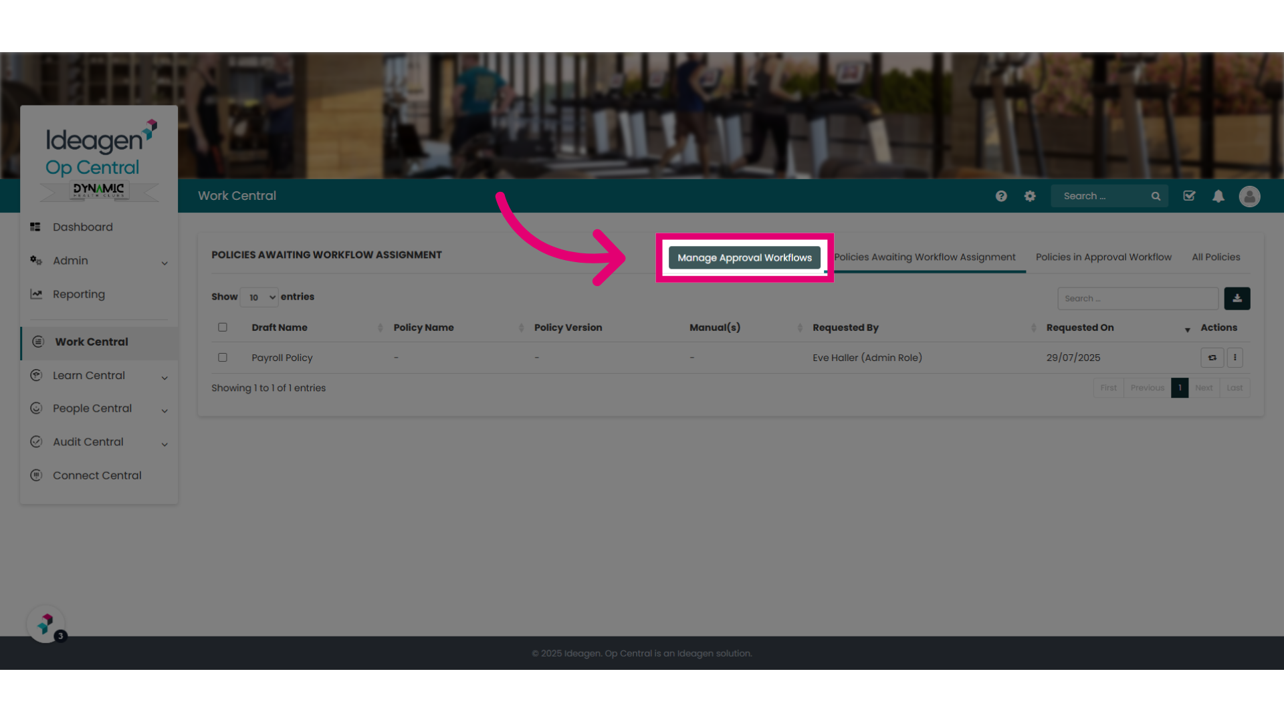Click the Policy Version column header

click(568, 328)
